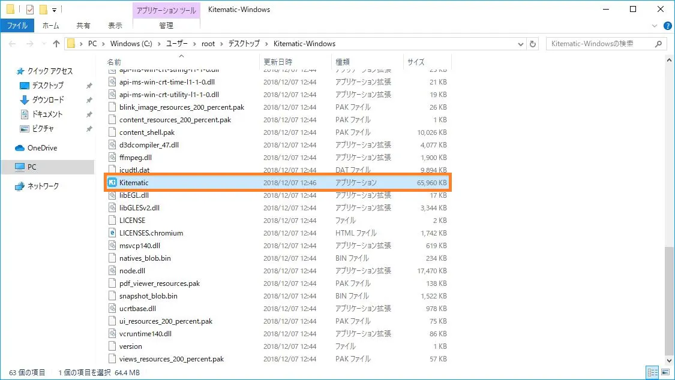Navigate forward with the forward arrow

tap(30, 44)
